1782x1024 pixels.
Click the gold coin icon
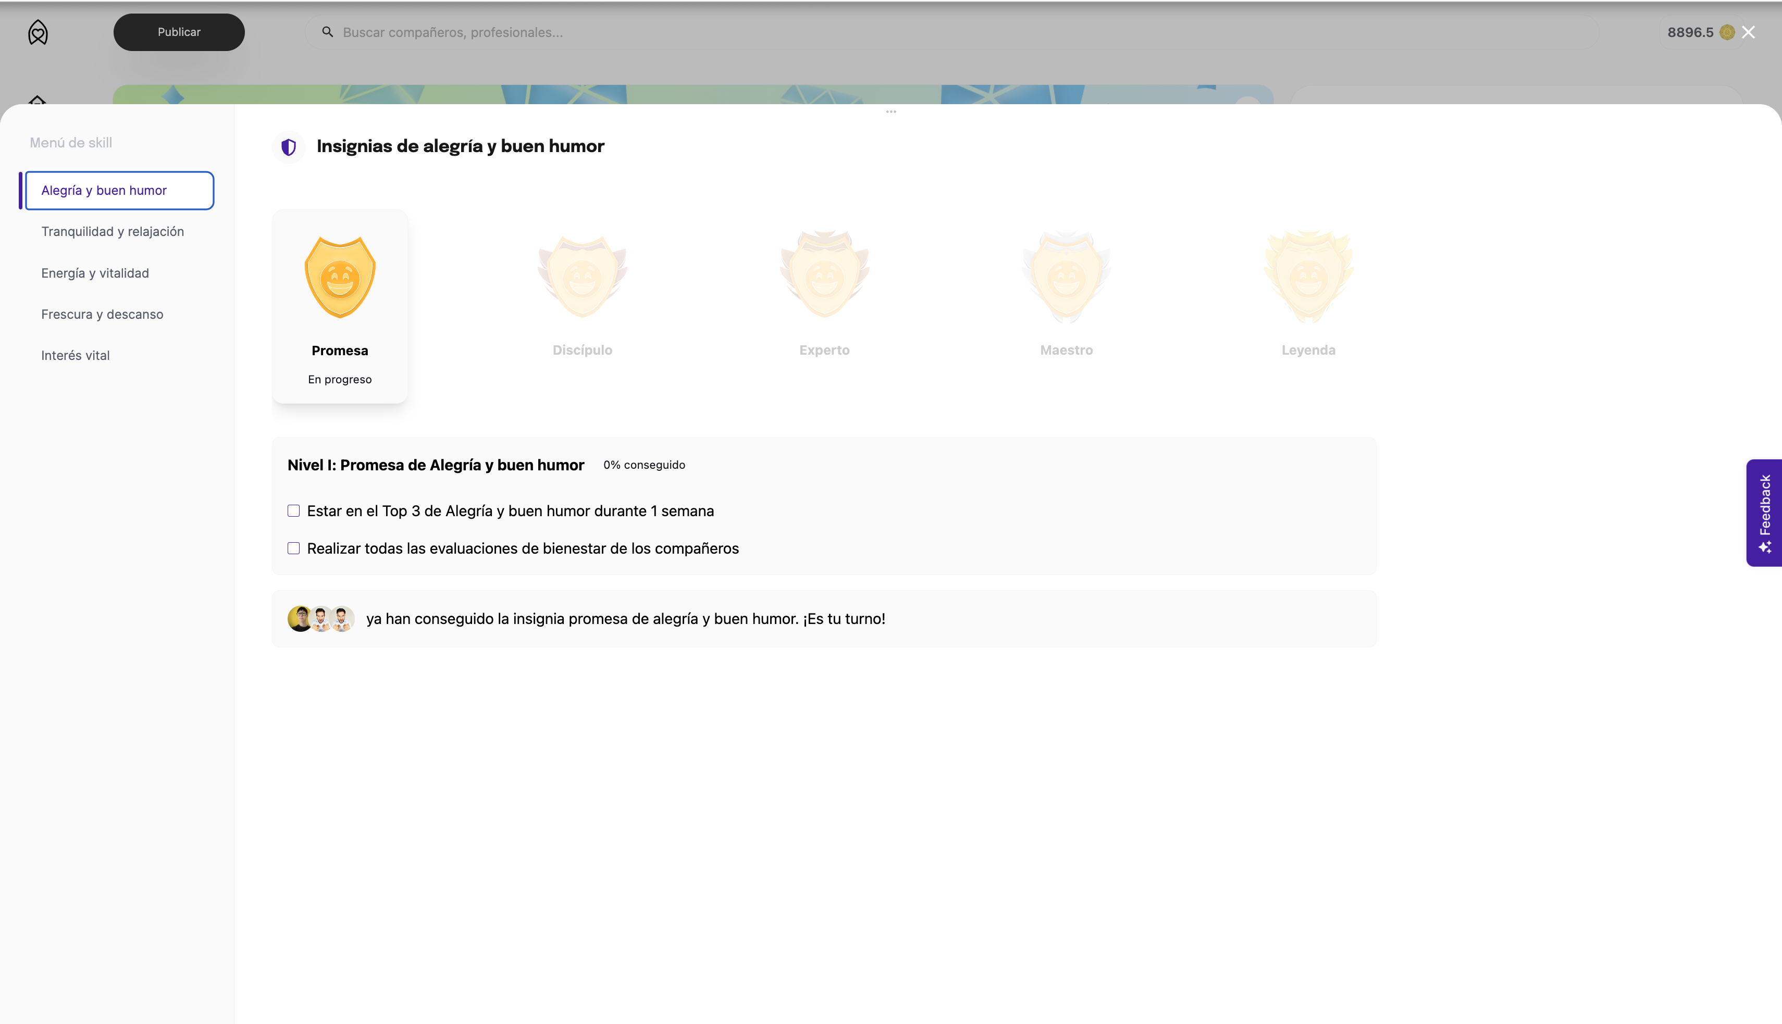coord(1726,32)
